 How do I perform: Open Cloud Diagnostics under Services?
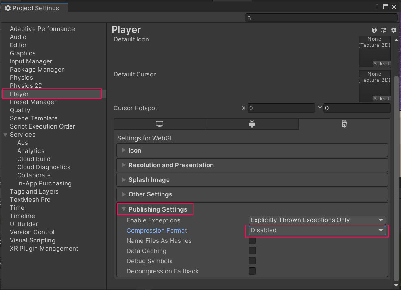(44, 167)
